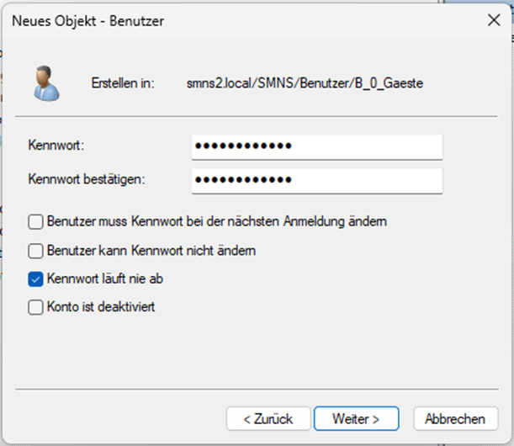
Task: Tick the 'Benutzer kann Kennwort nicht ändern' checkbox
Action: coord(35,251)
